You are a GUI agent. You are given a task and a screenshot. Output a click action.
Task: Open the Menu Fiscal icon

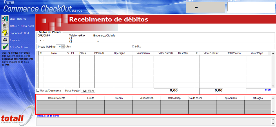(x=5, y=26)
